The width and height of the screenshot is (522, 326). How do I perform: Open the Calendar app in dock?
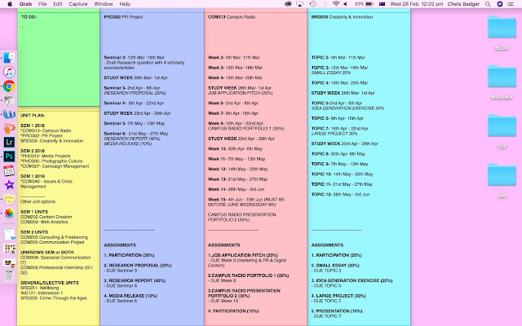[9, 170]
